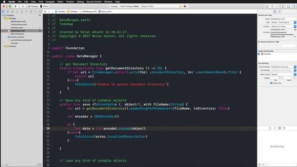Screen dimensions: 297x167
Task: Select the Media library icon
Action: pyautogui.click(x=284, y=128)
